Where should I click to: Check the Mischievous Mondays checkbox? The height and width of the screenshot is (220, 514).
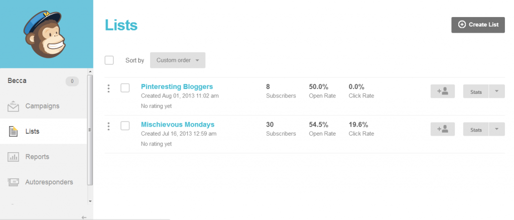[125, 126]
